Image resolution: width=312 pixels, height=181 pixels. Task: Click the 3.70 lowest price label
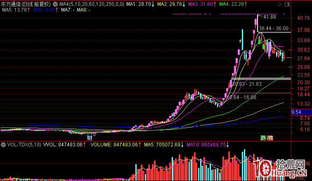tap(91, 134)
